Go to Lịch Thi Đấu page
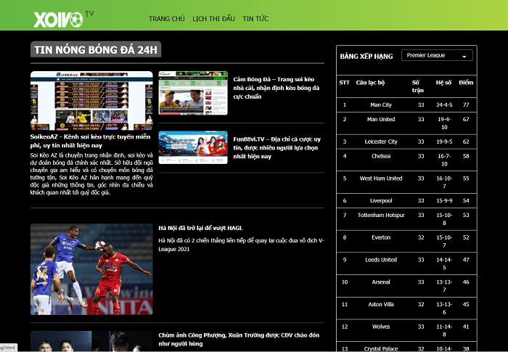 click(x=213, y=19)
